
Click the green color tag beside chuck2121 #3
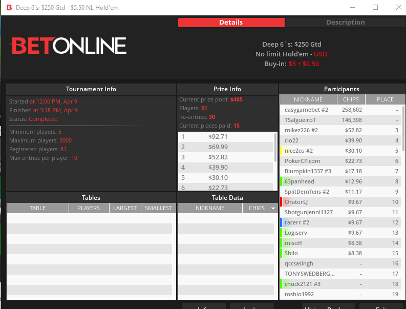click(x=281, y=284)
